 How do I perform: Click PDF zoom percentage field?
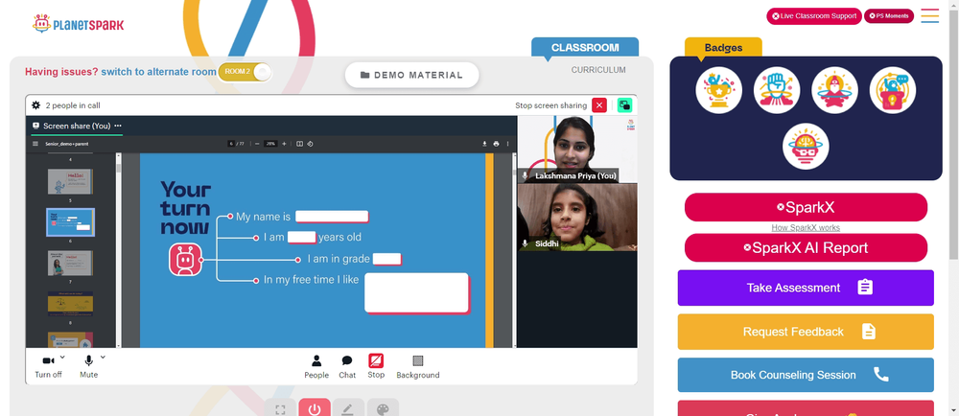[270, 144]
